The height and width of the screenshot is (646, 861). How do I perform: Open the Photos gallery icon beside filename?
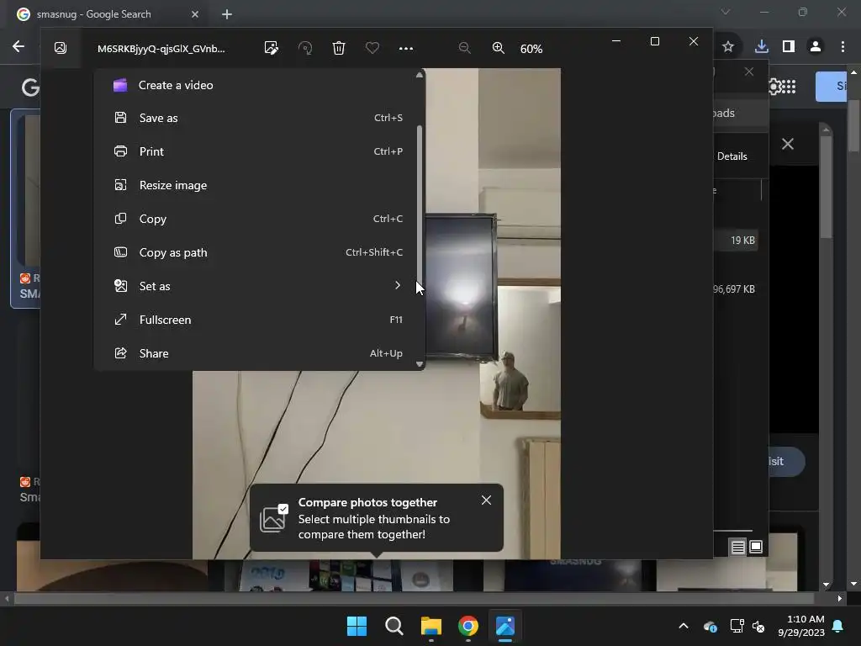tap(61, 48)
